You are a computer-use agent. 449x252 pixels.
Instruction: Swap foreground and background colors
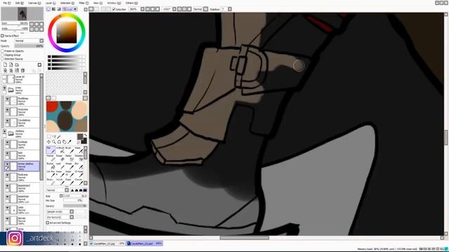(86, 135)
